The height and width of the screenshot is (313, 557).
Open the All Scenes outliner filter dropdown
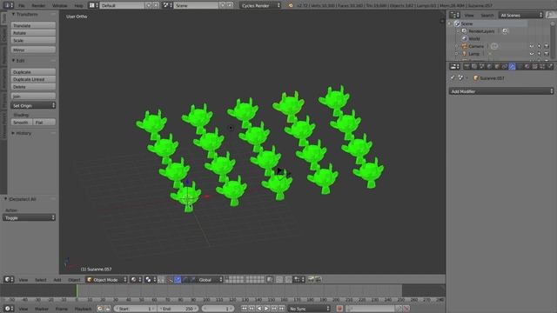point(520,15)
